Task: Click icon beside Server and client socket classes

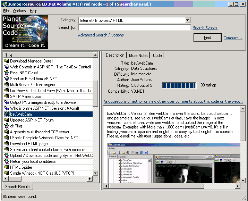Action: coord(7,149)
